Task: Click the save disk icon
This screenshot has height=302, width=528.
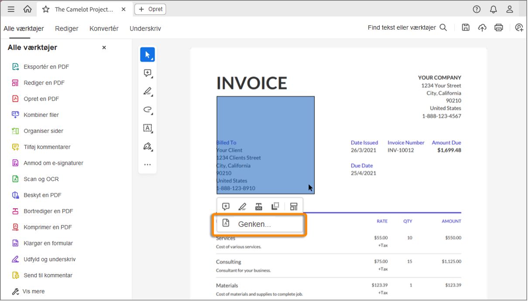Action: (466, 27)
